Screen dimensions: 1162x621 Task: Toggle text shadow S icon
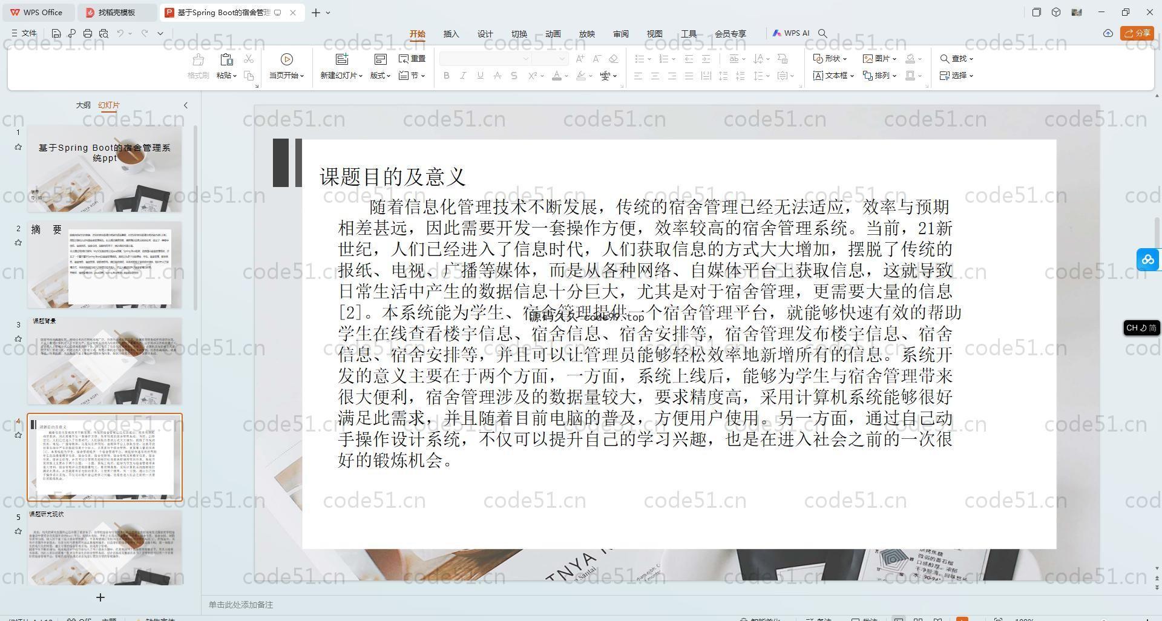click(x=514, y=76)
